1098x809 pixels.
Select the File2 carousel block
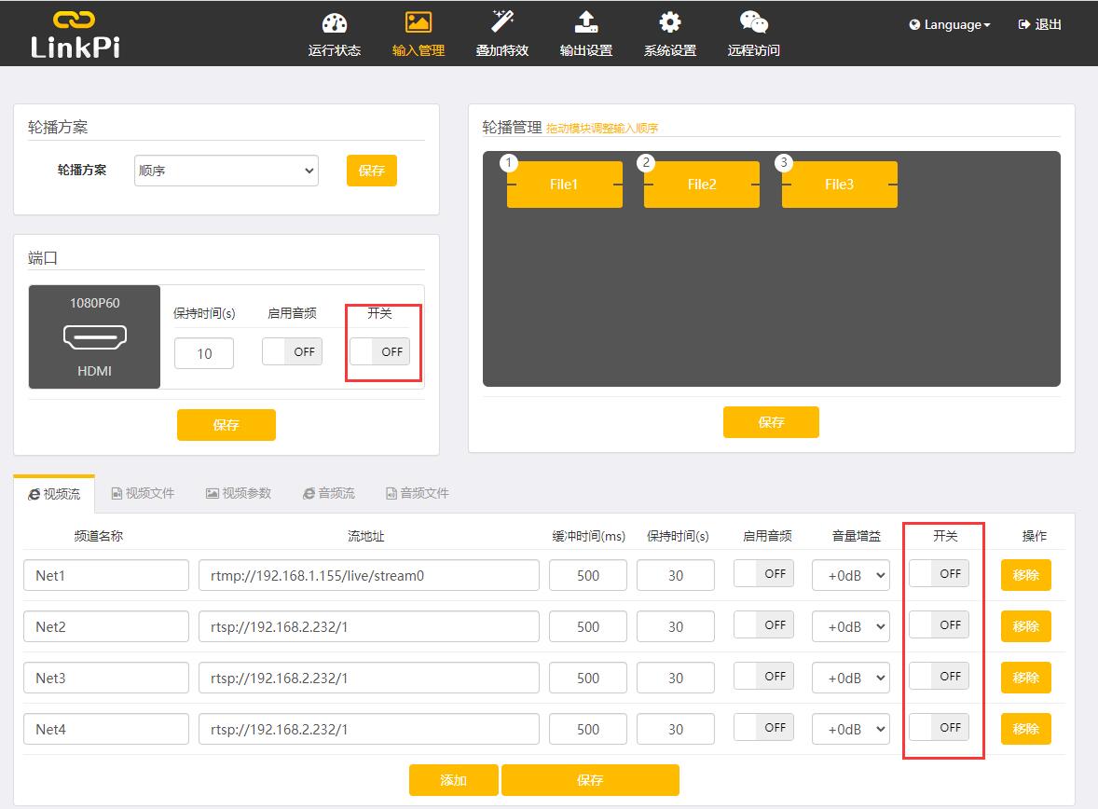(x=702, y=185)
